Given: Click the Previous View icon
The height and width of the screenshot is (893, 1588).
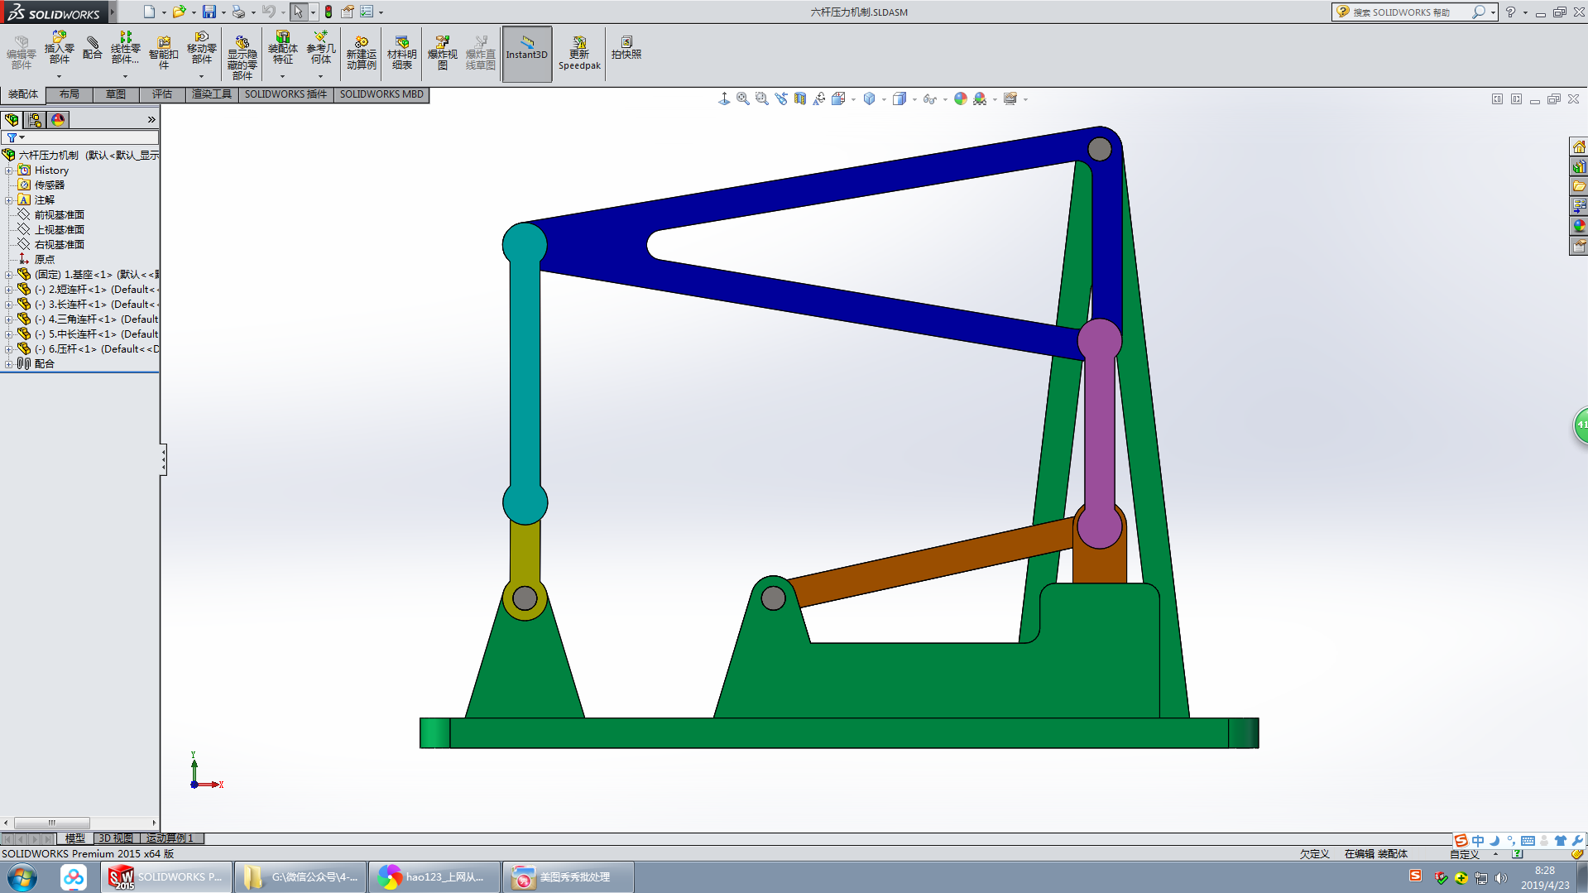Looking at the screenshot, I should pyautogui.click(x=781, y=98).
